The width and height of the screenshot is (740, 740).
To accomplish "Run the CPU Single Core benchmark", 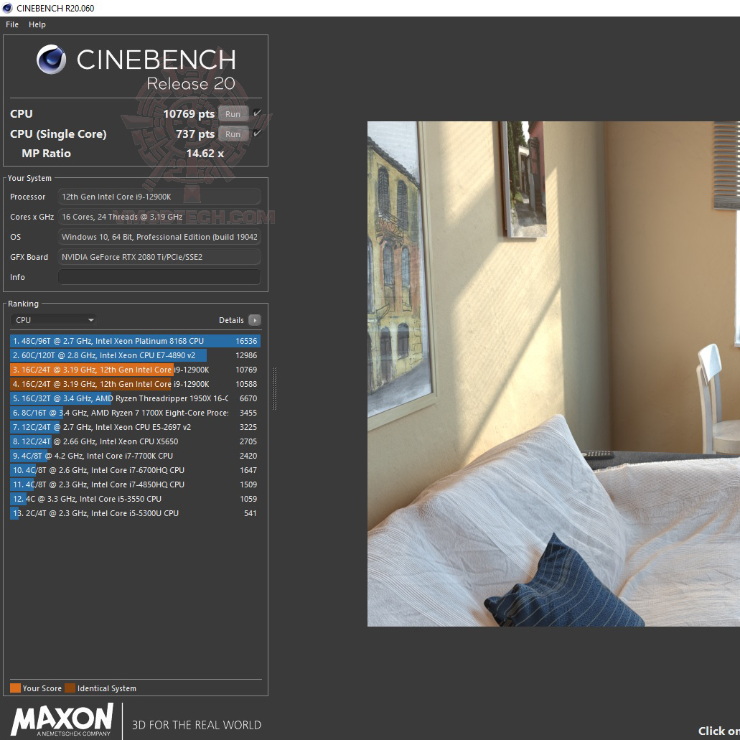I will [x=233, y=134].
